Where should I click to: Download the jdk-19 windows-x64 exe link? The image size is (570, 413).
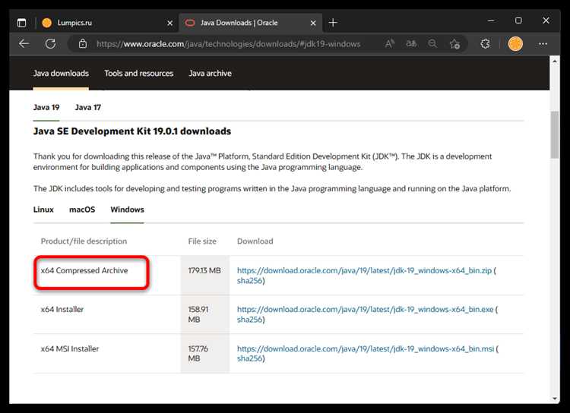pyautogui.click(x=366, y=310)
